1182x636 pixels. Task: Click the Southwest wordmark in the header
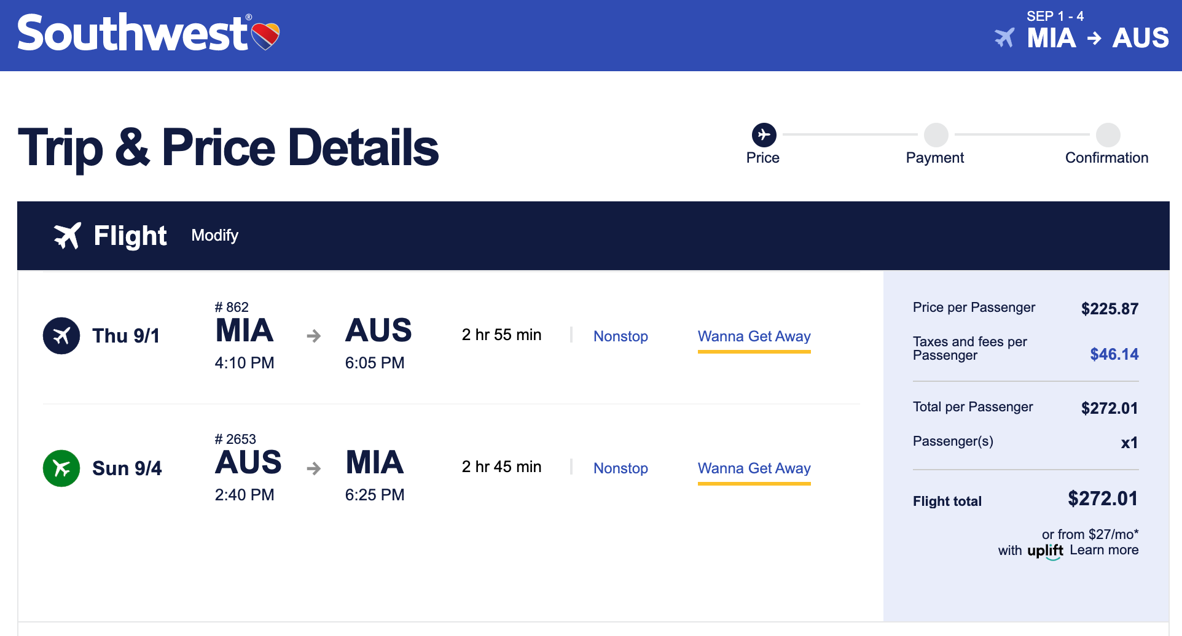coord(132,34)
